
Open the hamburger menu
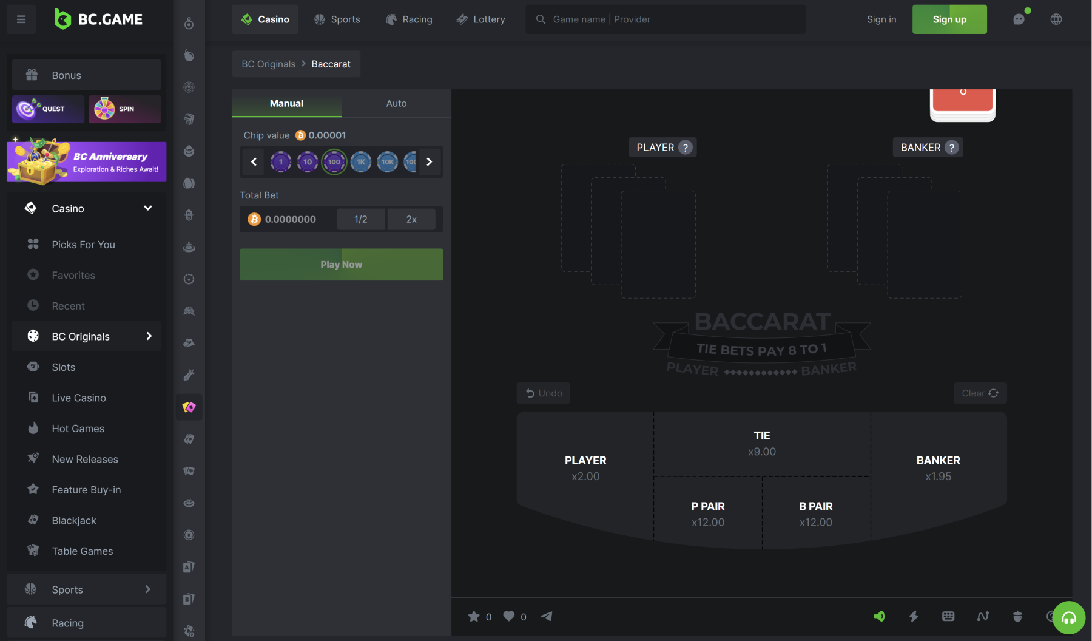coord(21,19)
